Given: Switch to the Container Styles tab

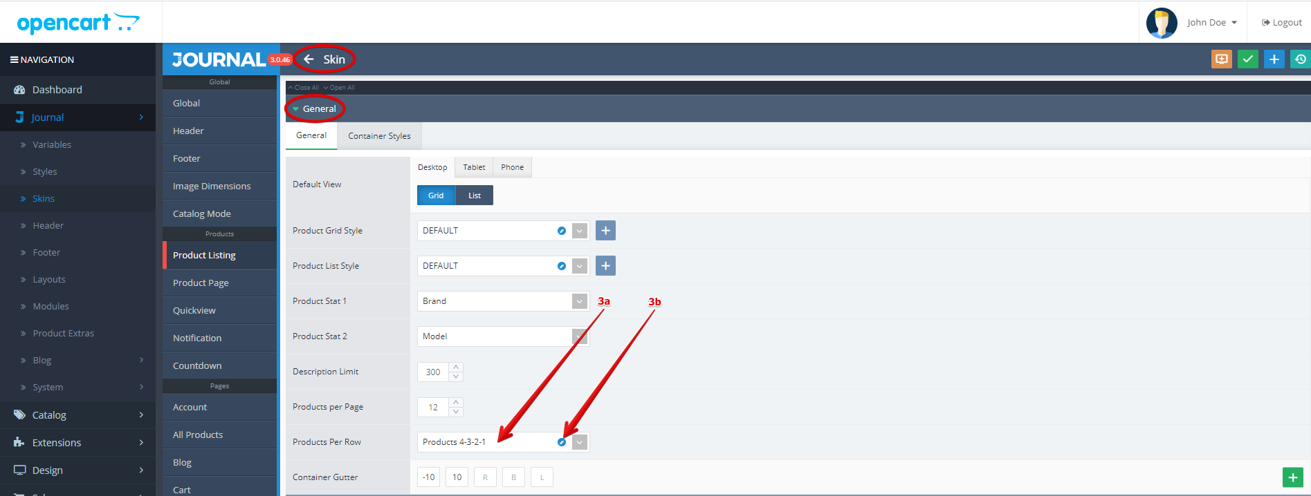Looking at the screenshot, I should click(x=379, y=136).
